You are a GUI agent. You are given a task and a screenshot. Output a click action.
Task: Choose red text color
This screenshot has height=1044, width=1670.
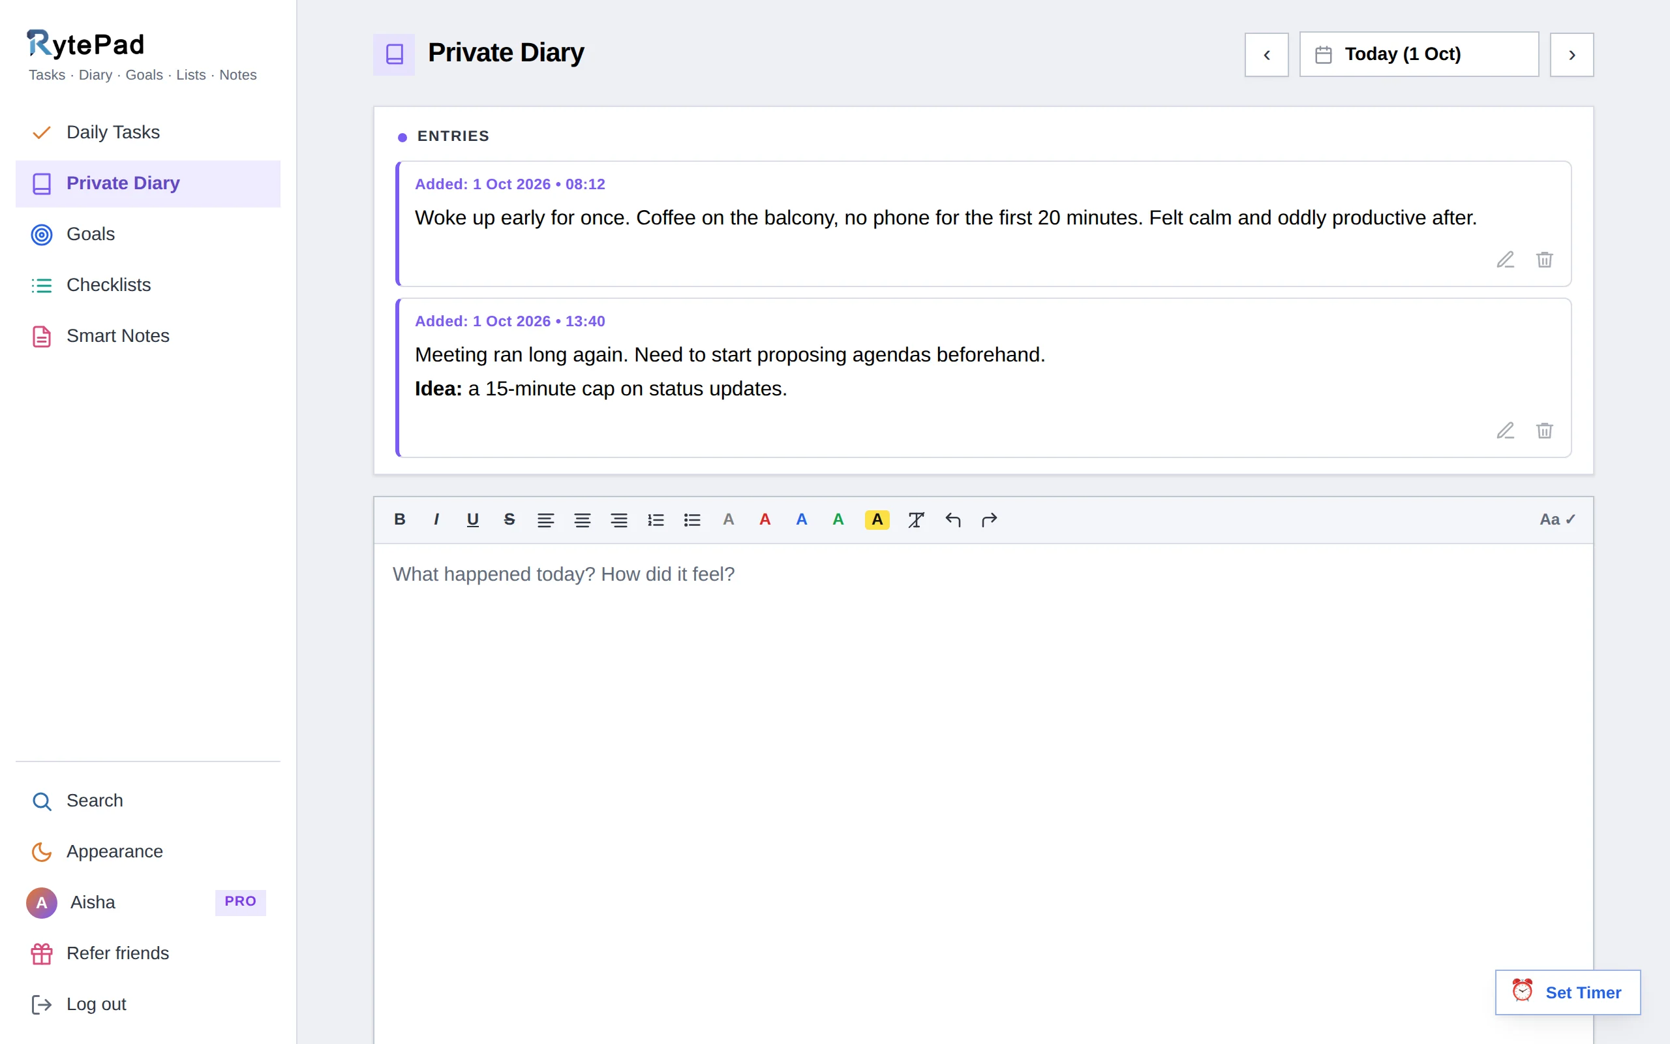click(765, 519)
